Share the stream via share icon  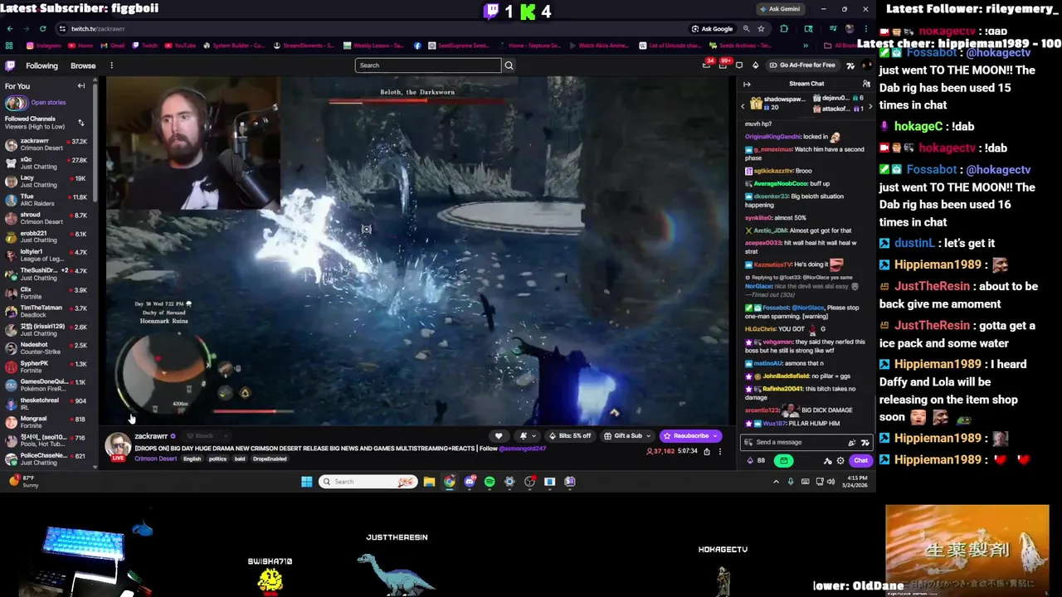tap(707, 451)
